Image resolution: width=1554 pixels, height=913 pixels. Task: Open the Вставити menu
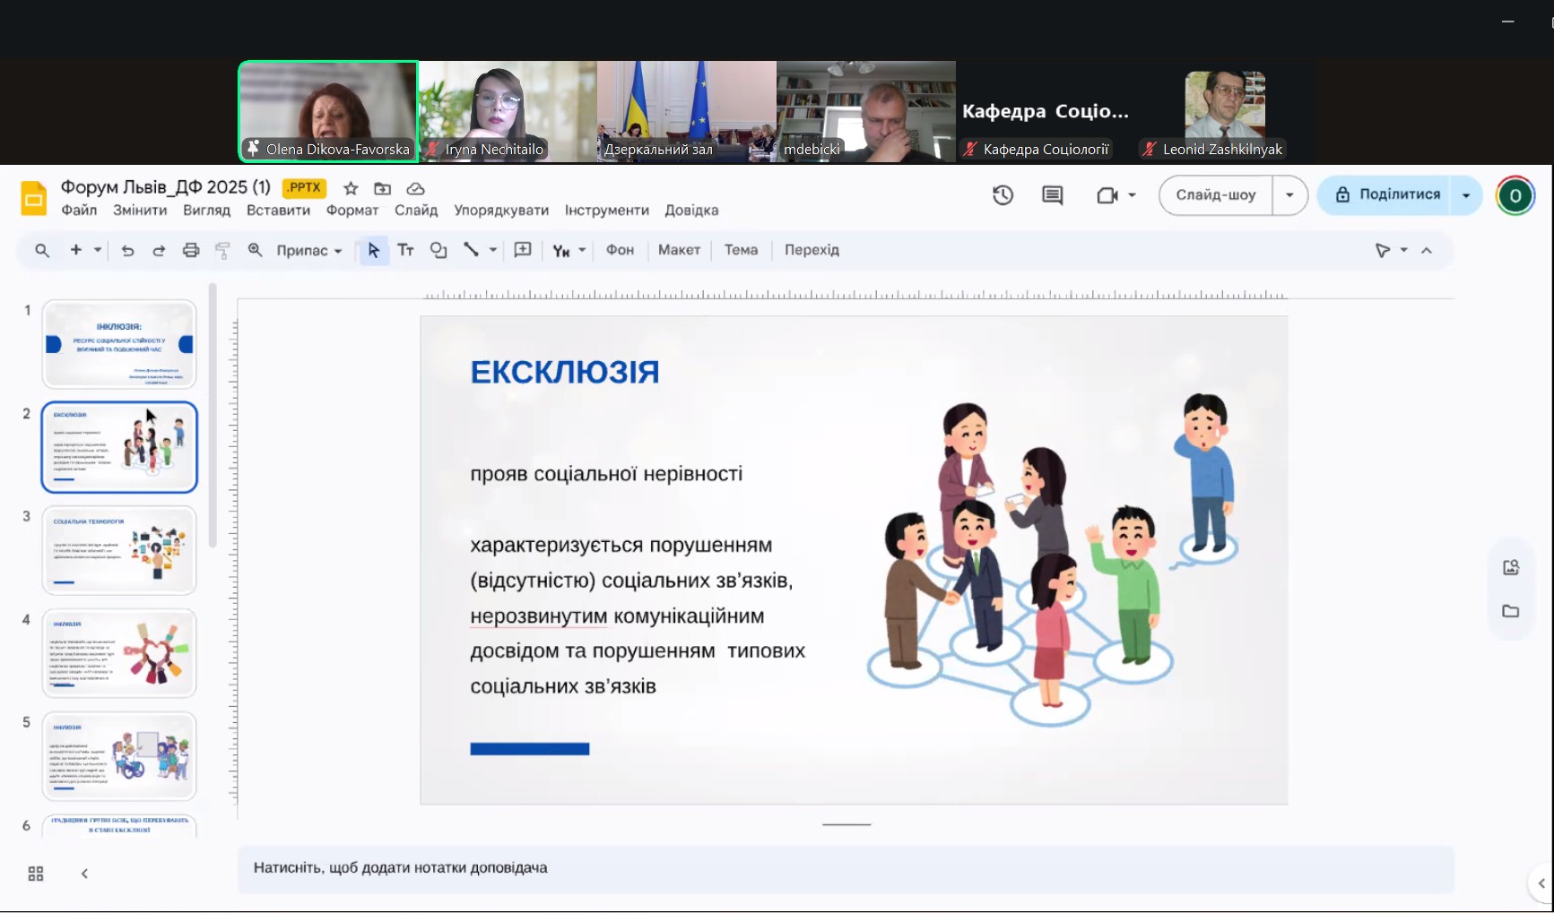278,211
